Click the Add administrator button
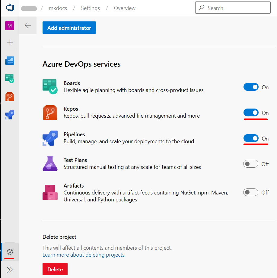Screen dimensions: 277x278 69,28
